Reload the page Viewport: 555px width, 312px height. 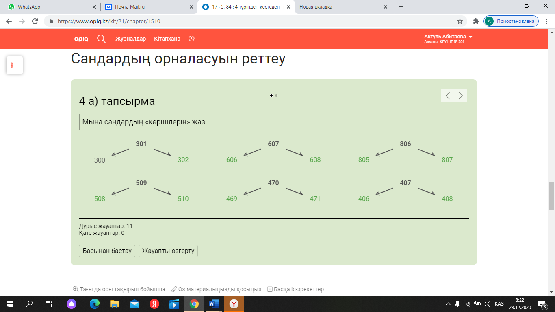pyautogui.click(x=35, y=21)
